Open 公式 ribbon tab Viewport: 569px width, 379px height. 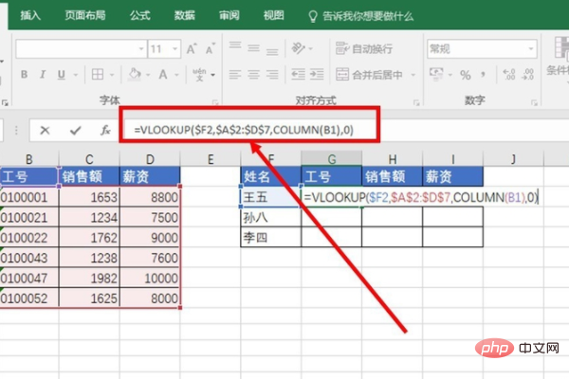coord(140,15)
